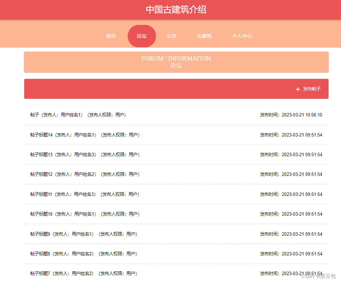Click the 发布帖子 button
The image size is (341, 282).
pyautogui.click(x=308, y=89)
